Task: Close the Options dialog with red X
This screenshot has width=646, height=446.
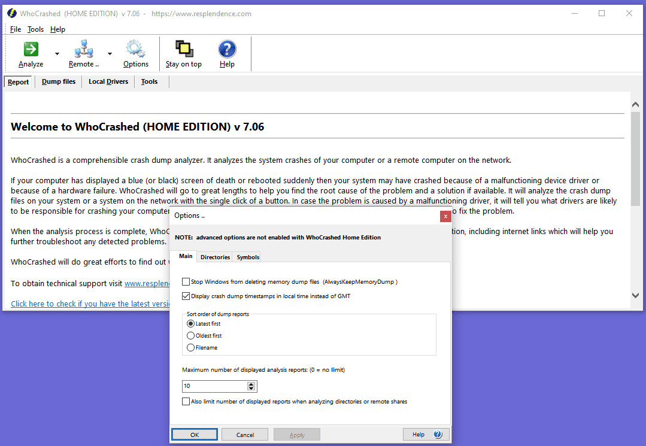Action: 445,216
